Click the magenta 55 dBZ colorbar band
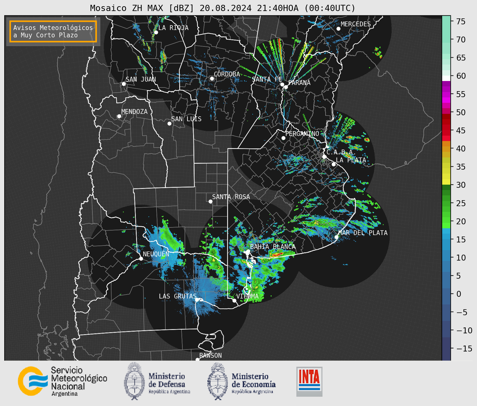 (x=446, y=94)
